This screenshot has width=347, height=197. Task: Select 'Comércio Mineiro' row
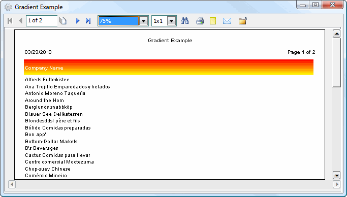coord(46,176)
